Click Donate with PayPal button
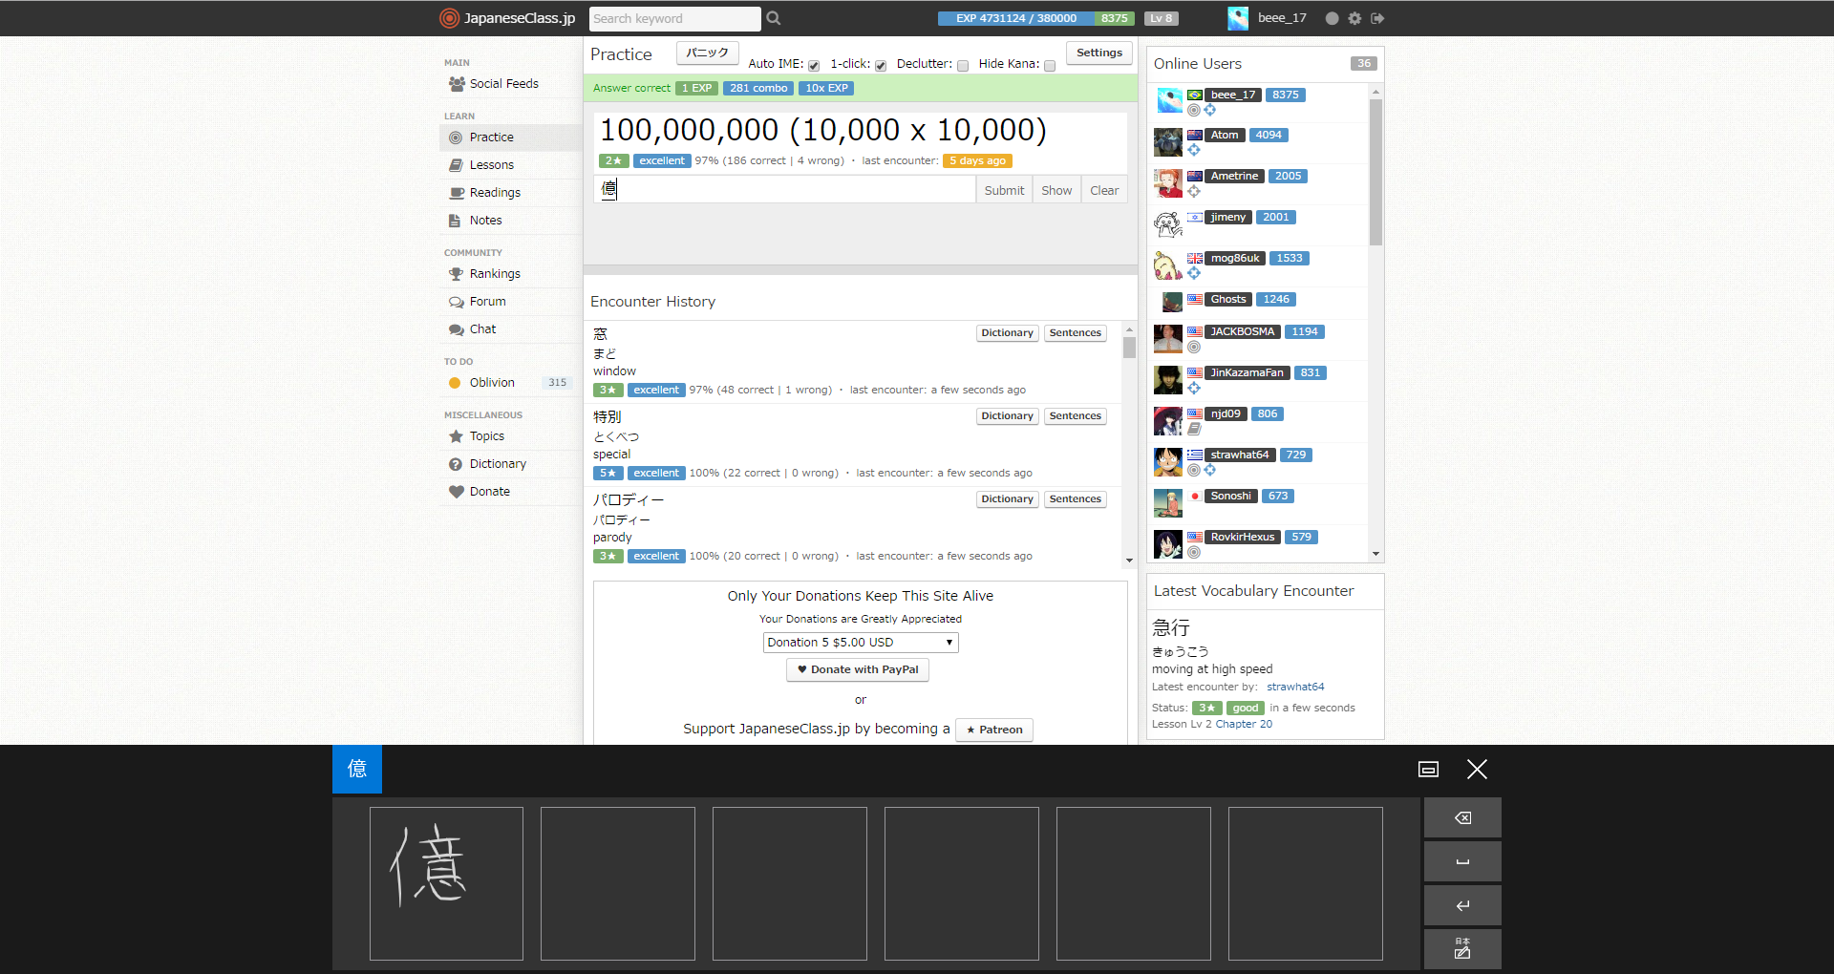The image size is (1834, 974). [858, 669]
